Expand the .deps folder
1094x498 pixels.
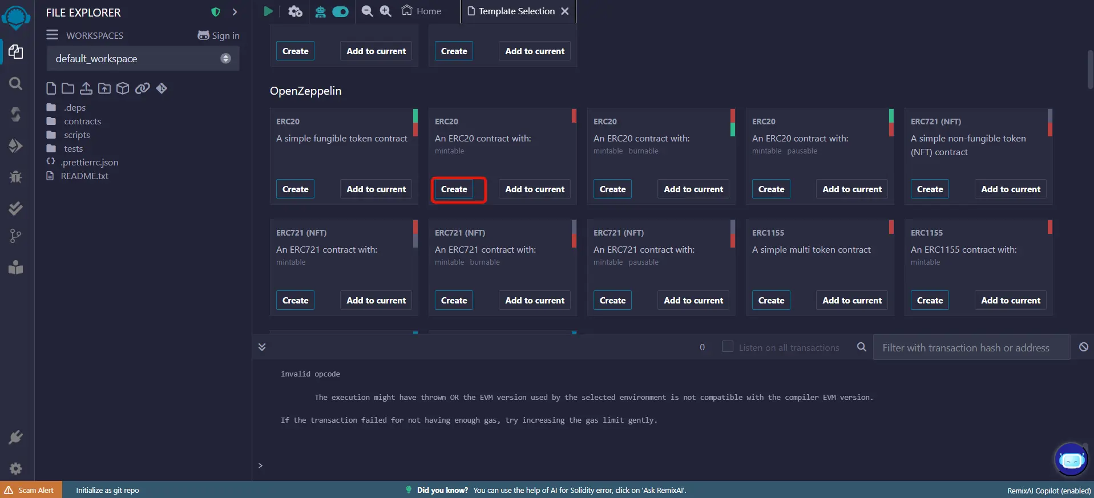coord(74,107)
